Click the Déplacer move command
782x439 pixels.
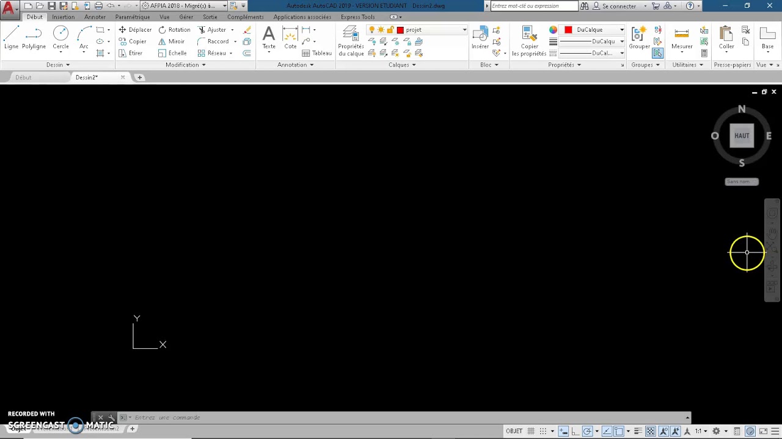point(135,30)
